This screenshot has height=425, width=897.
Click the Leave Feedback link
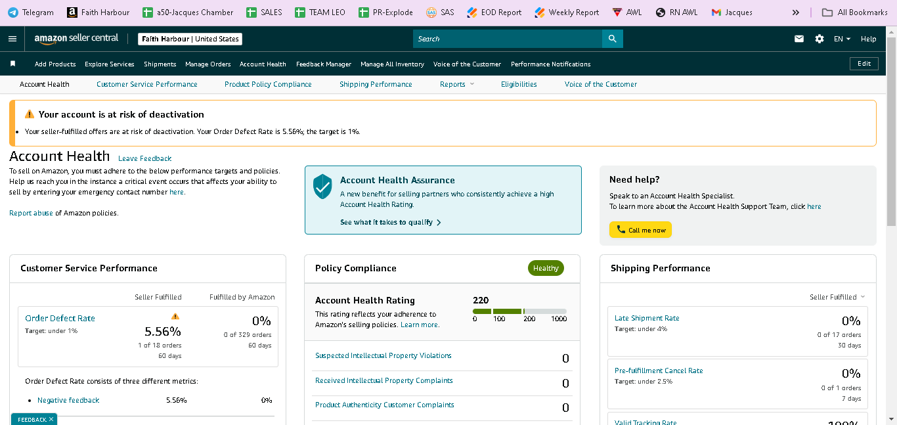tap(144, 158)
